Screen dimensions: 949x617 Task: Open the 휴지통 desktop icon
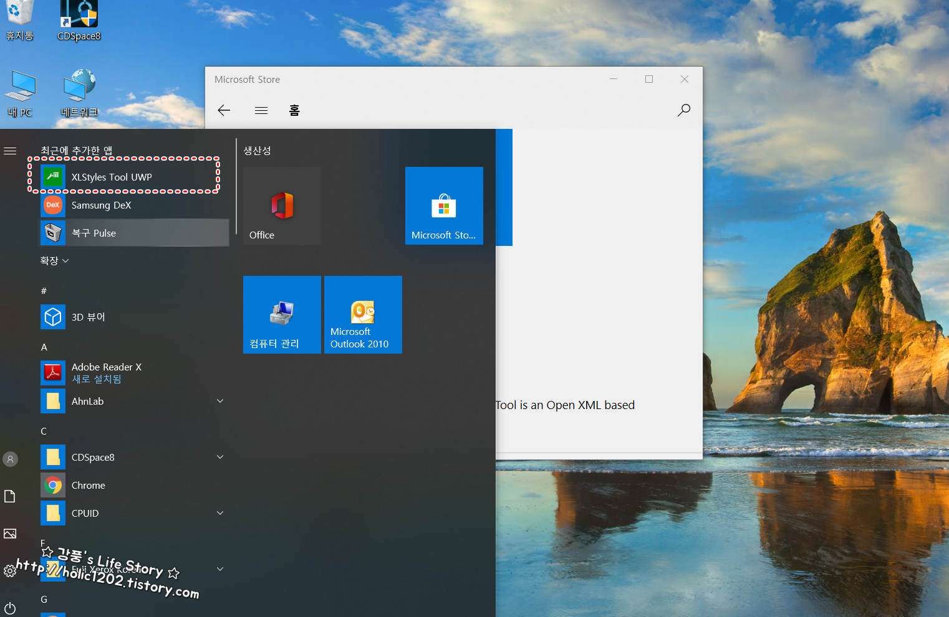19,21
